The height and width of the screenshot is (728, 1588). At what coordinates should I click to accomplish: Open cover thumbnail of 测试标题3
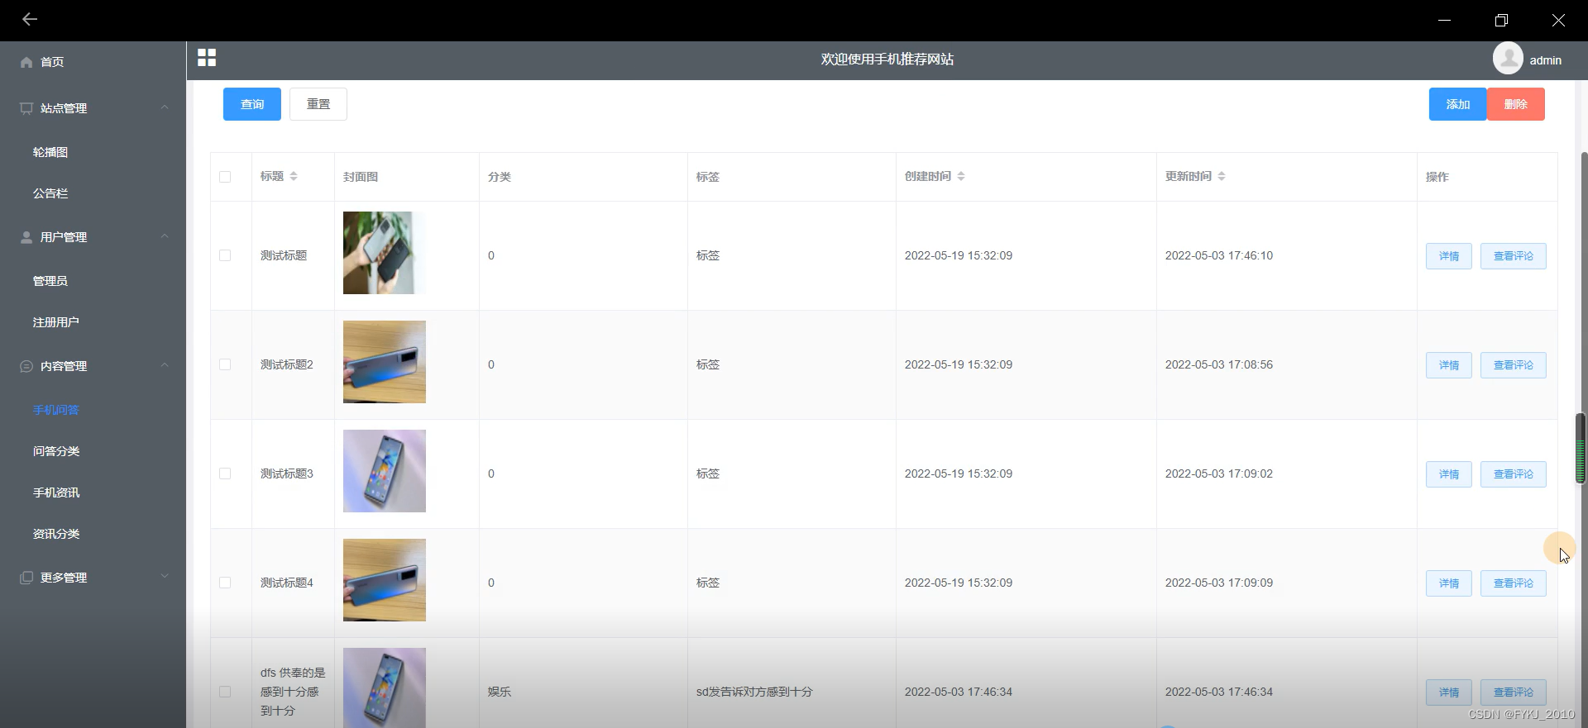pyautogui.click(x=385, y=471)
